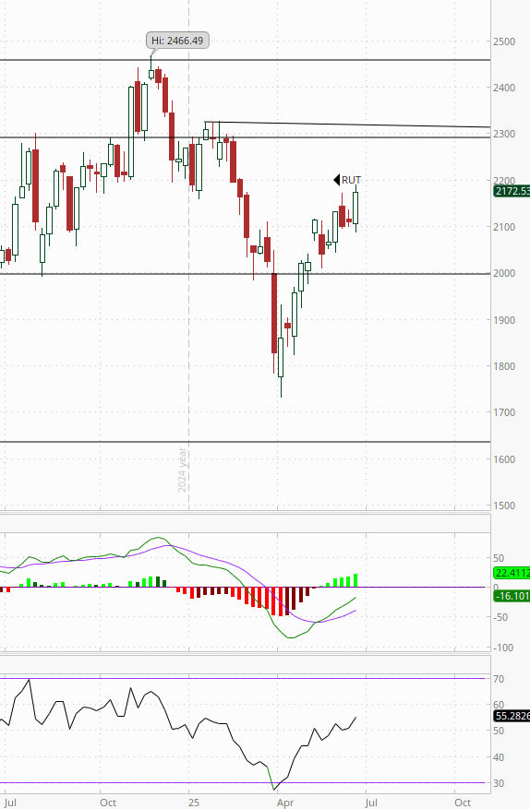Click the MACD value tag 22.4112
Viewport: 530px width, 809px height.
[512, 573]
